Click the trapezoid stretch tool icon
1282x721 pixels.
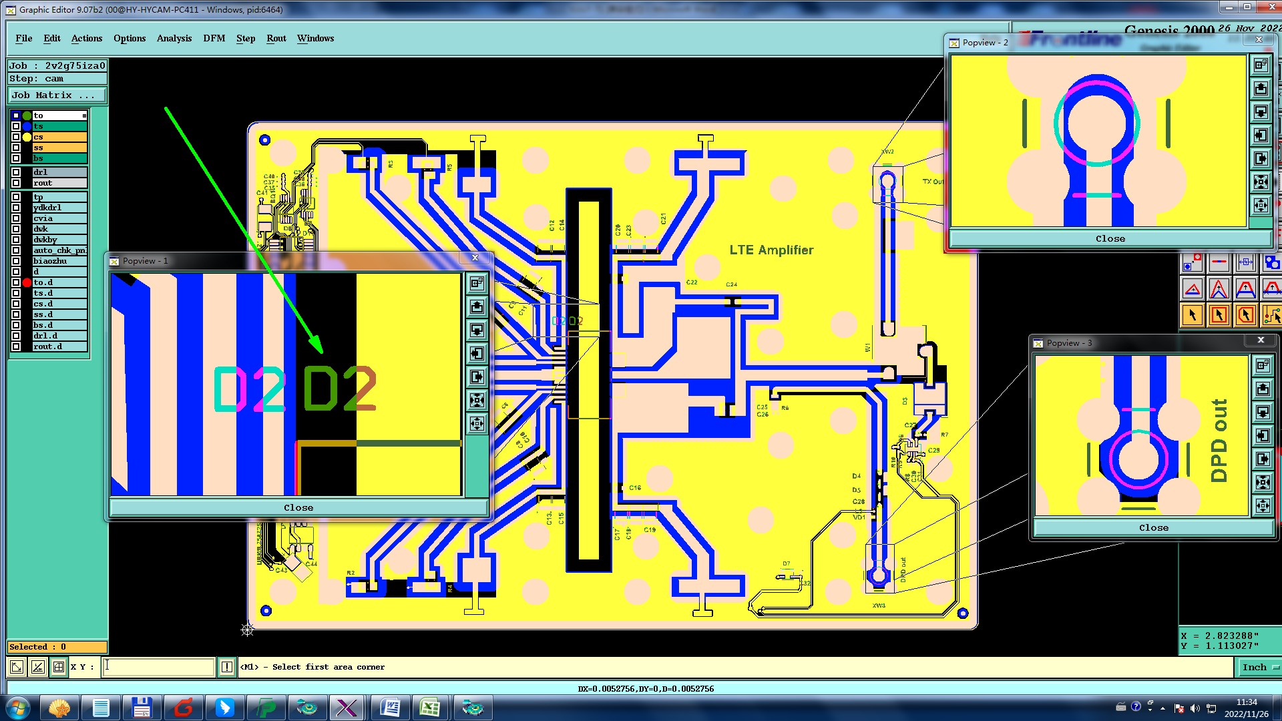(x=1245, y=288)
